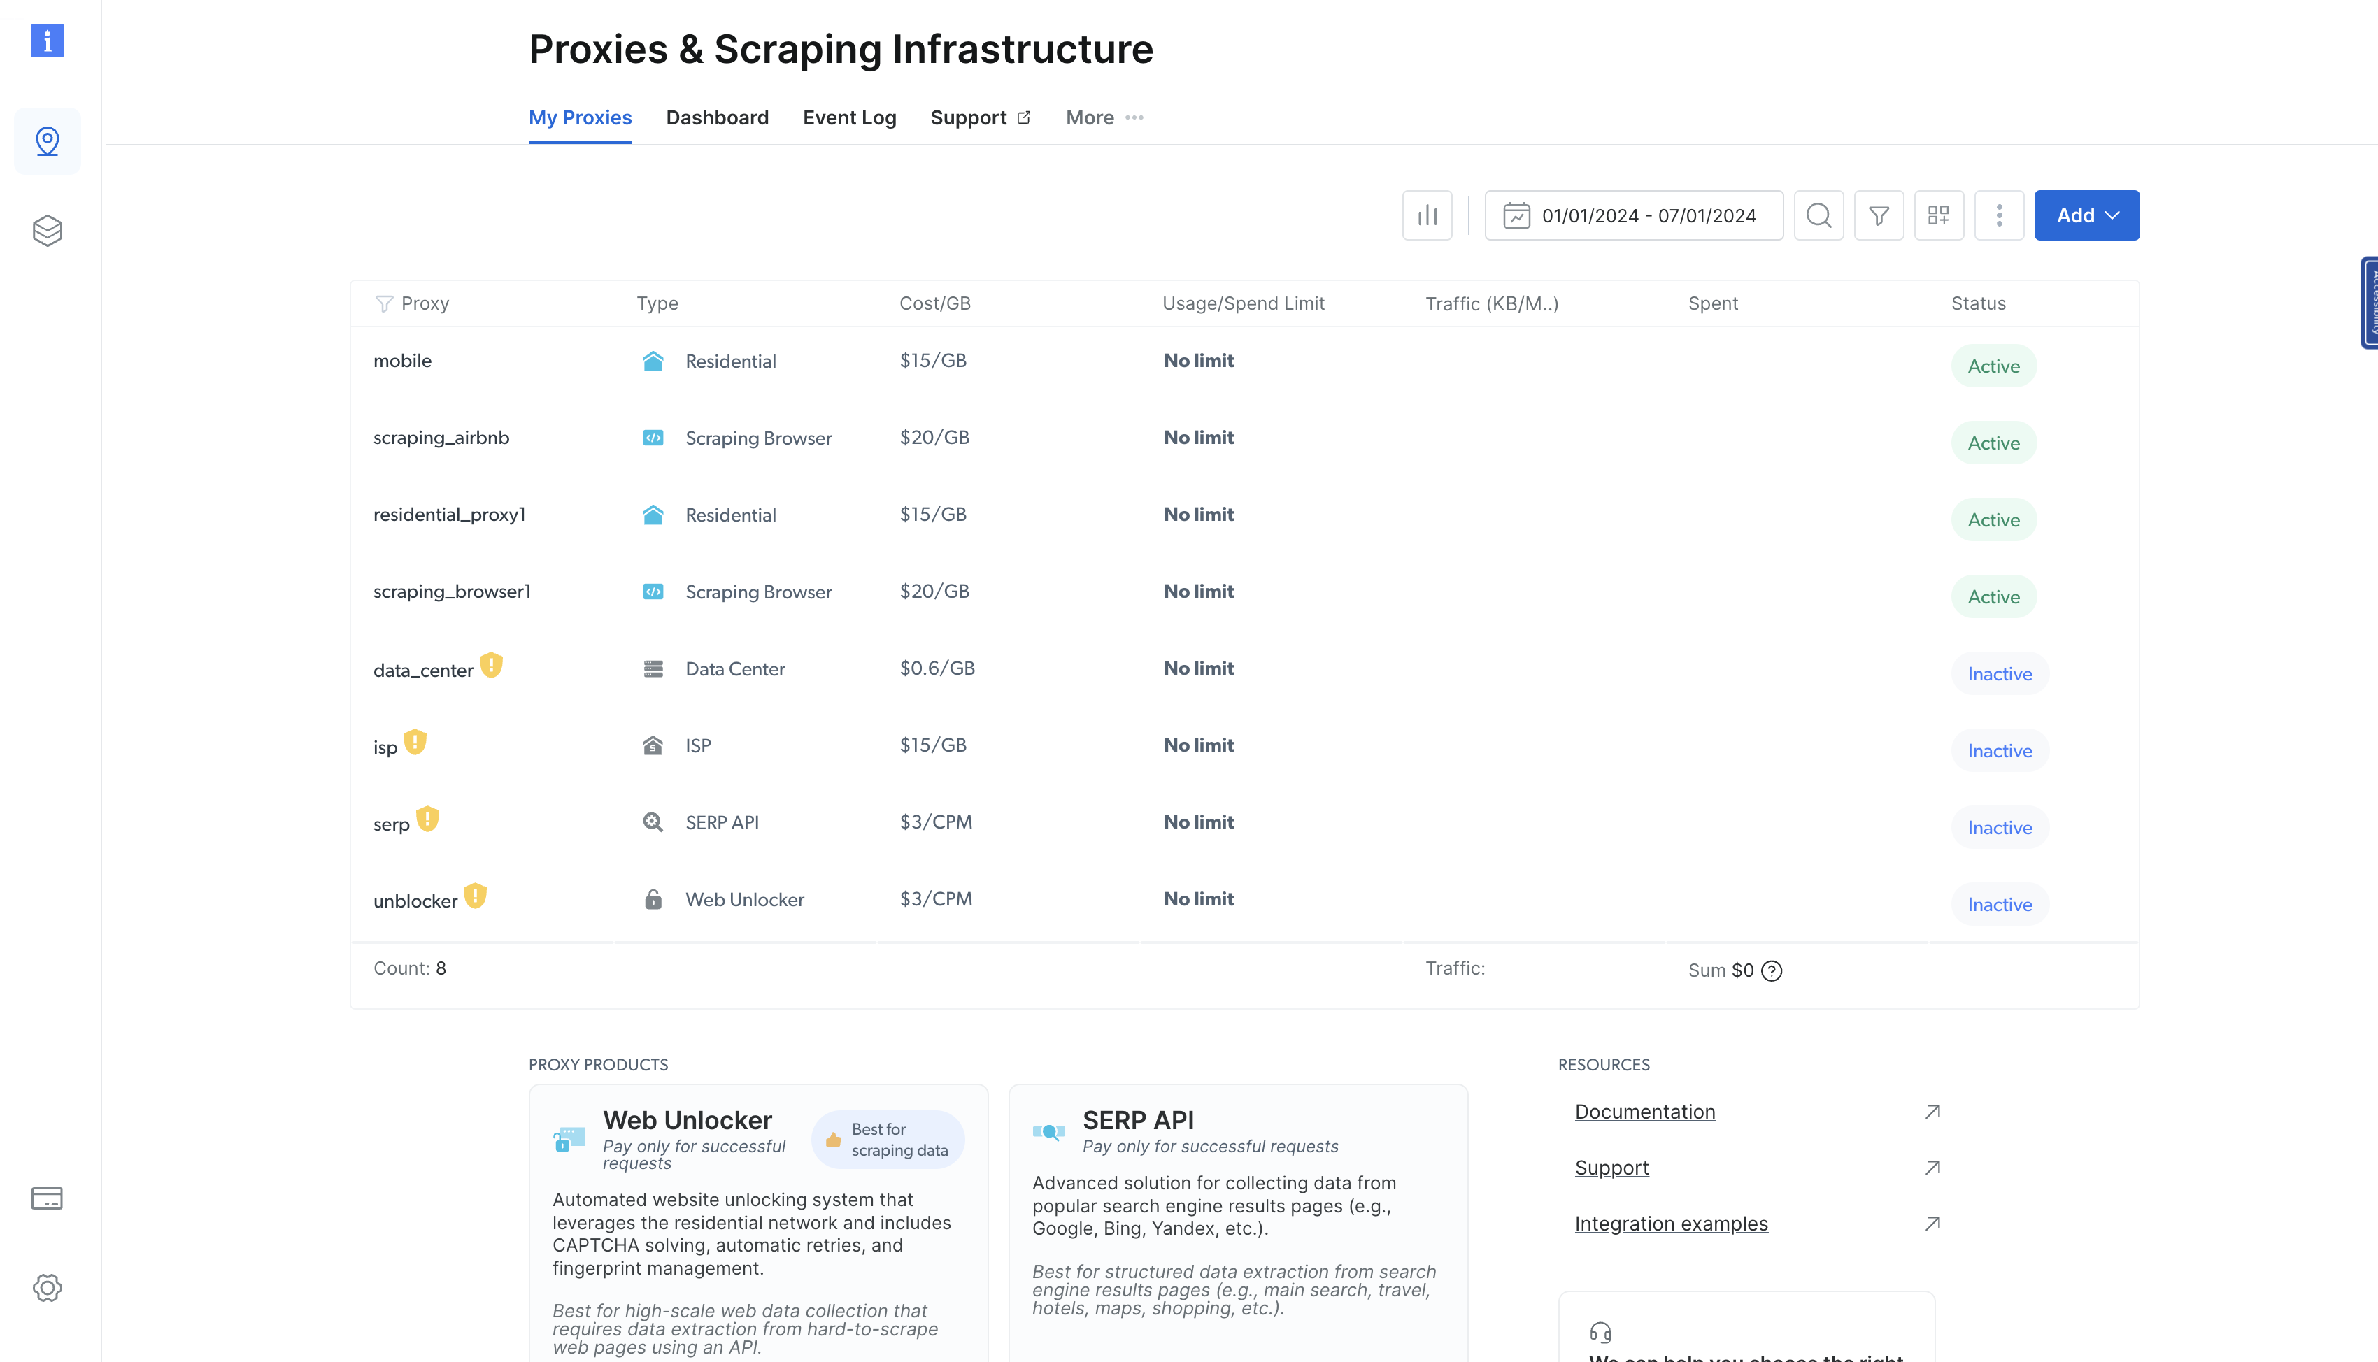Open the Documentation resource link
This screenshot has width=2378, height=1362.
coord(1644,1111)
